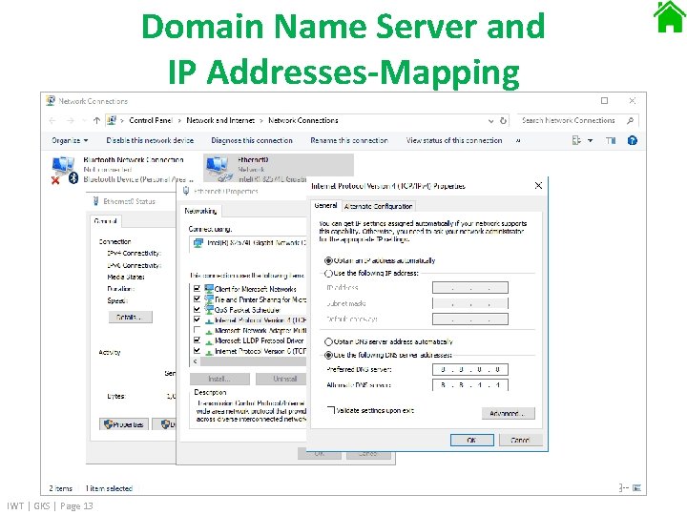Select Obtain DNS server address automatically
Screen dimensions: 687x515
point(328,341)
